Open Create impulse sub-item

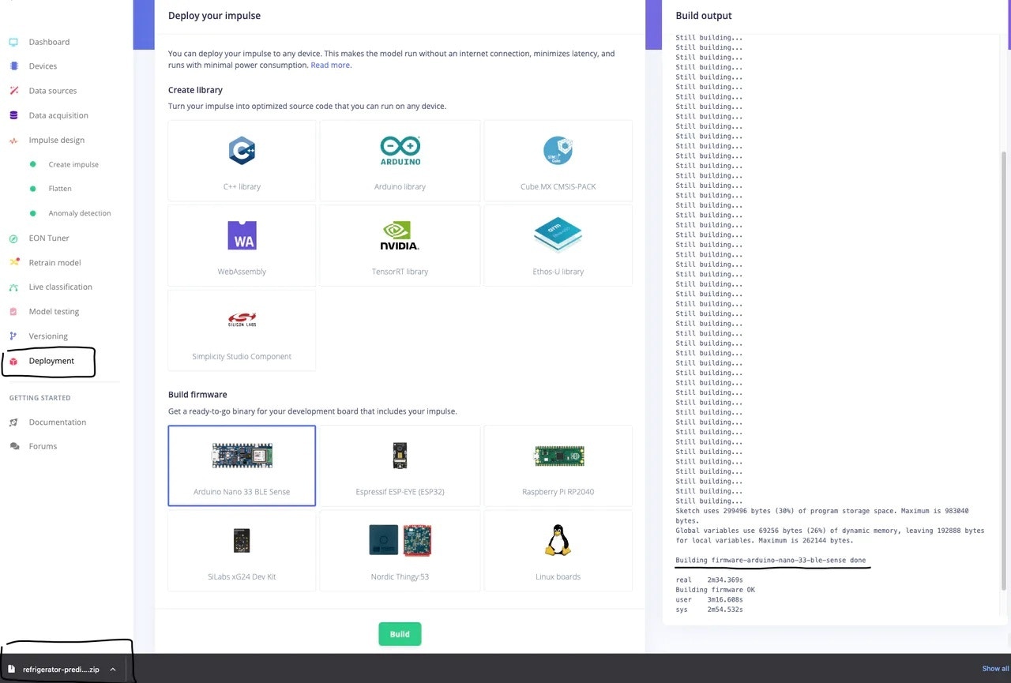click(x=73, y=164)
